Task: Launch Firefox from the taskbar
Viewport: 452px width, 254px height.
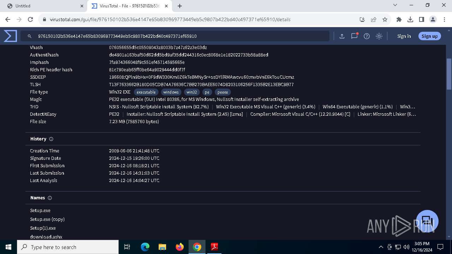Action: click(x=180, y=247)
